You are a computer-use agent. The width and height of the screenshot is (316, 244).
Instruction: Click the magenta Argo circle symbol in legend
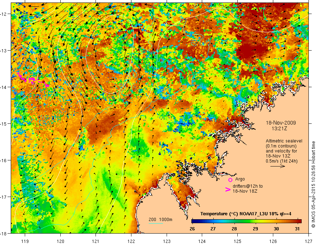(230, 180)
